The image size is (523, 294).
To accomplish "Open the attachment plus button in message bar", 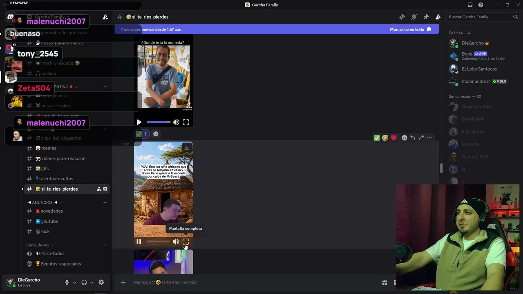I will [123, 282].
